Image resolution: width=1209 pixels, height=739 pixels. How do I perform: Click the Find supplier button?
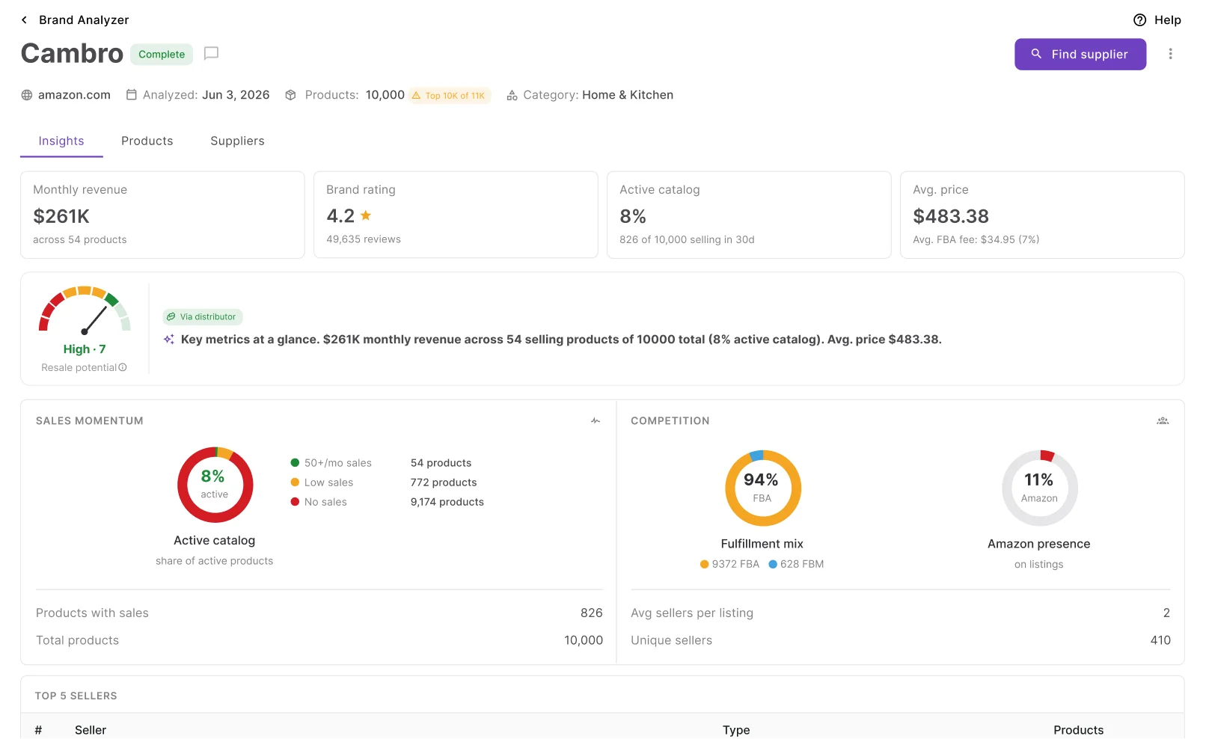[1080, 54]
